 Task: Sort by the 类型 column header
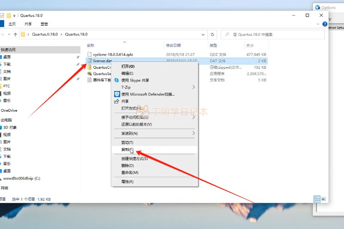(213, 45)
